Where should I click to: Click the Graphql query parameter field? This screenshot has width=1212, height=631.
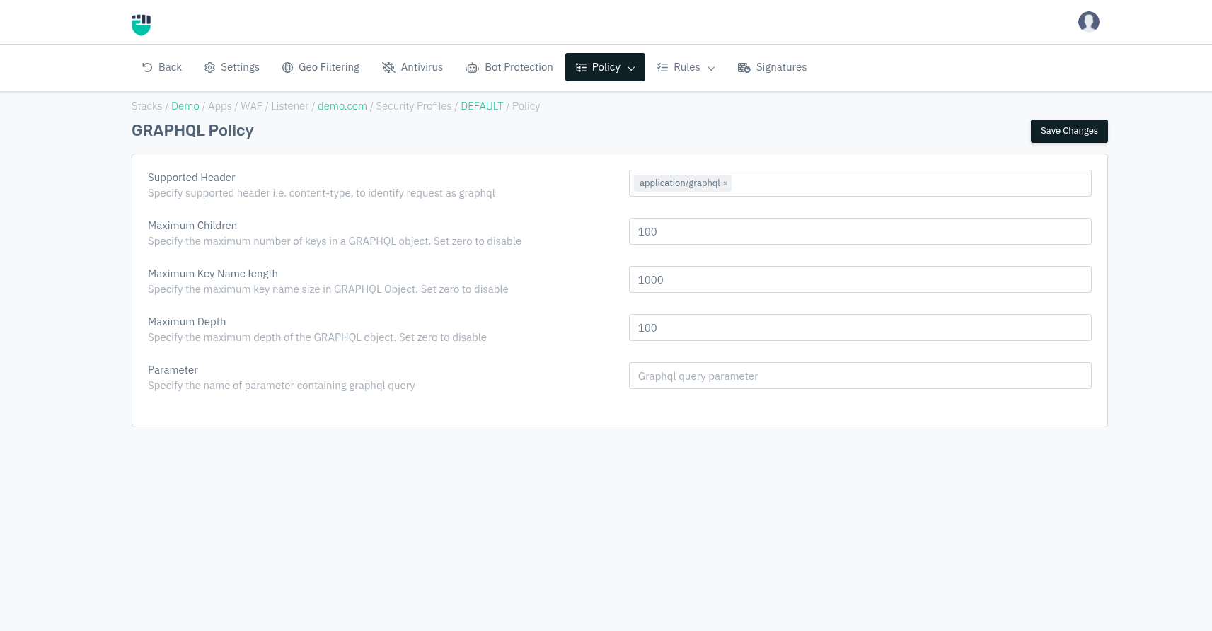click(860, 376)
